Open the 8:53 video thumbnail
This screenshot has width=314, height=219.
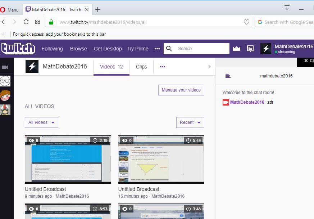[68, 211]
